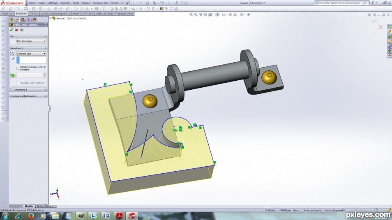Image resolution: width=392 pixels, height=220 pixels.
Task: Switch to the Outils de rendu tab
Action: pos(104,14)
